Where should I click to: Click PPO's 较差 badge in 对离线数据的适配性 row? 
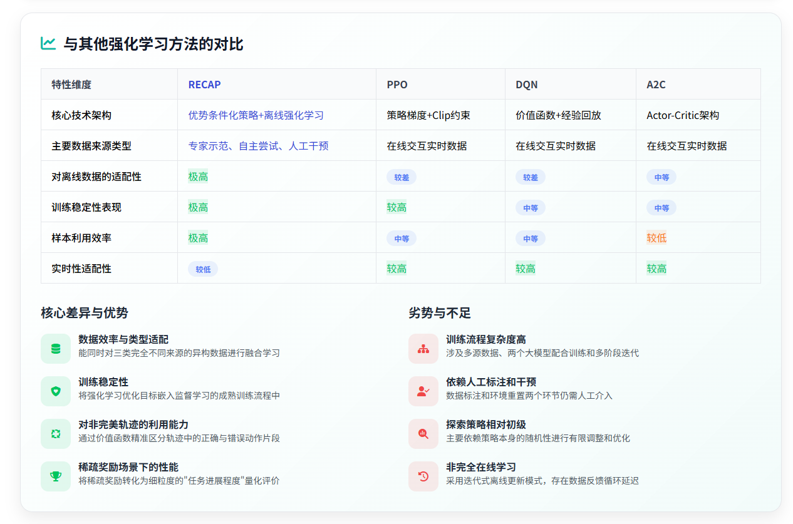pos(402,177)
